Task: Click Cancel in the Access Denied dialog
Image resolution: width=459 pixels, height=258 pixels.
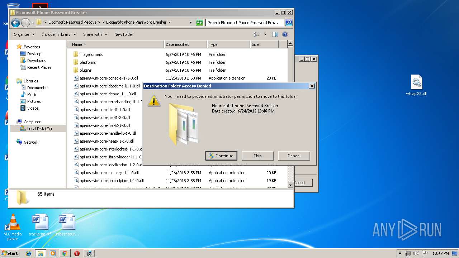Action: pos(294,156)
